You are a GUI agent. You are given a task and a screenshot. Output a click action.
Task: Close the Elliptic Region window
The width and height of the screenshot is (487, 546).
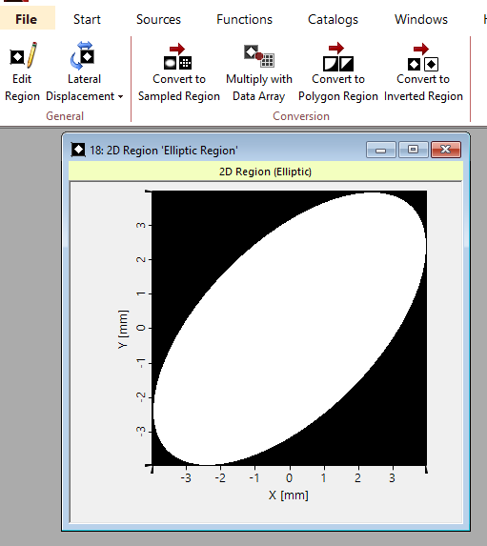click(x=446, y=150)
